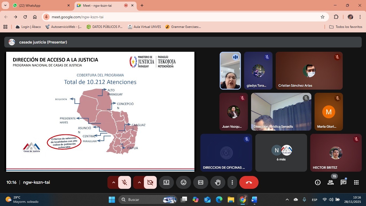Image resolution: width=366 pixels, height=206 pixels.
Task: Click the present screen button
Action: (166, 182)
